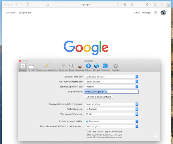Open the Estensioni puzzle icon tab
Screen dimensions: 173x144
click(106, 67)
